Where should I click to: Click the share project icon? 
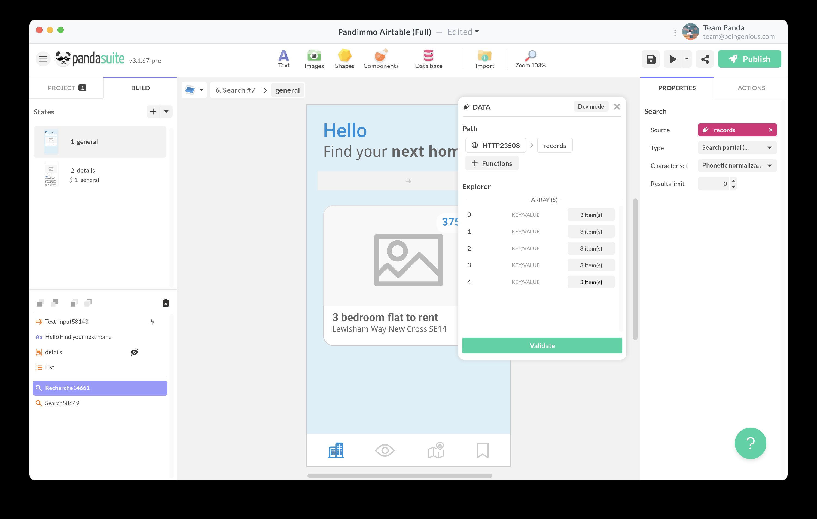click(705, 59)
